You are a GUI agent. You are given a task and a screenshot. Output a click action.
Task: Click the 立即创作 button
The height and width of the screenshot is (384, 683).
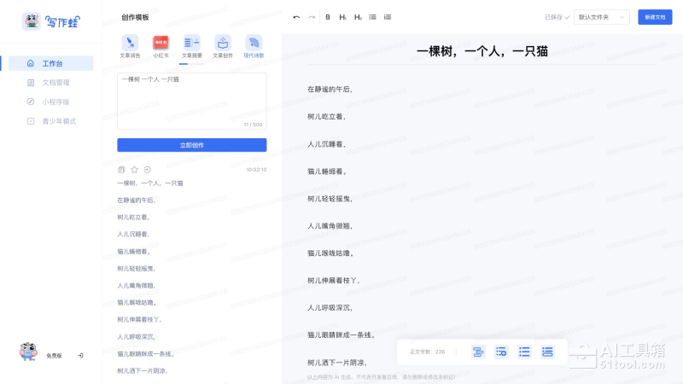coord(191,145)
